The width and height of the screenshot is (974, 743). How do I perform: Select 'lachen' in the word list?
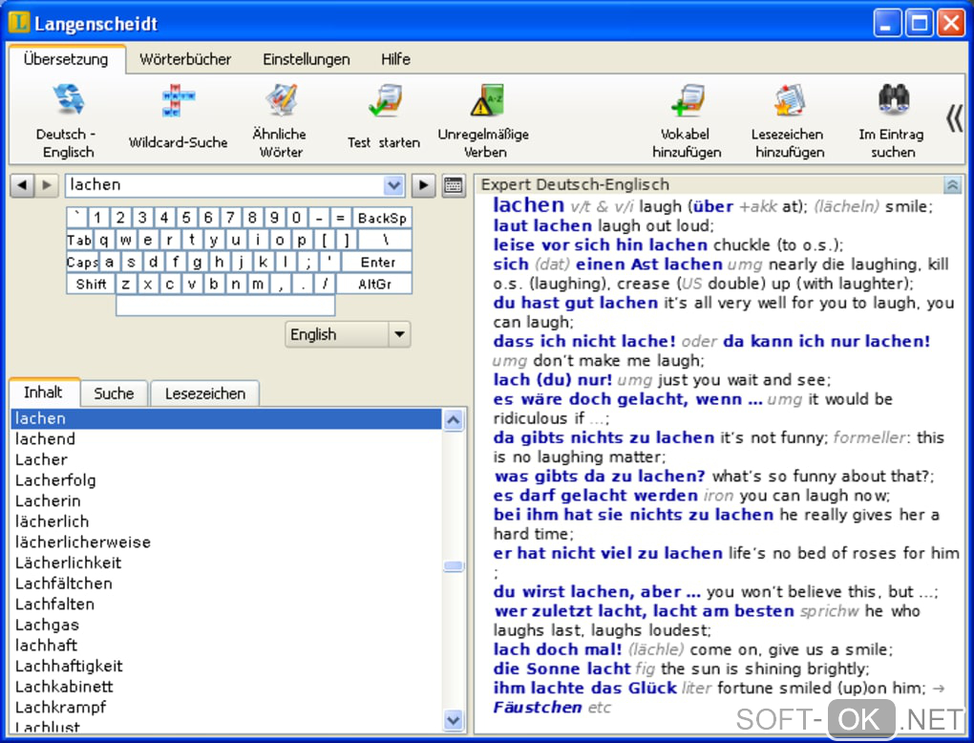click(x=226, y=418)
